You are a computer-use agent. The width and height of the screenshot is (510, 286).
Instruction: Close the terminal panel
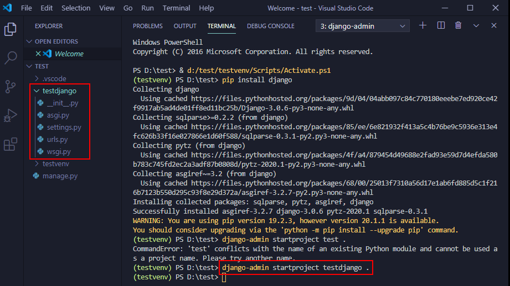click(494, 25)
